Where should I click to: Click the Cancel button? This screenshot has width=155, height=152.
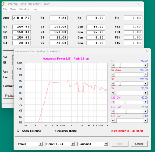[x=139, y=144]
